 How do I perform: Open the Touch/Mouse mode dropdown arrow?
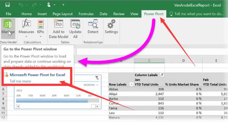(54, 5)
